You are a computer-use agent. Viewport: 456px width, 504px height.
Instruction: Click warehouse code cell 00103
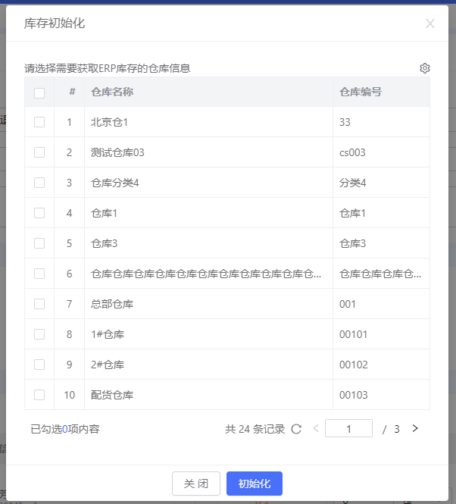[x=381, y=395]
